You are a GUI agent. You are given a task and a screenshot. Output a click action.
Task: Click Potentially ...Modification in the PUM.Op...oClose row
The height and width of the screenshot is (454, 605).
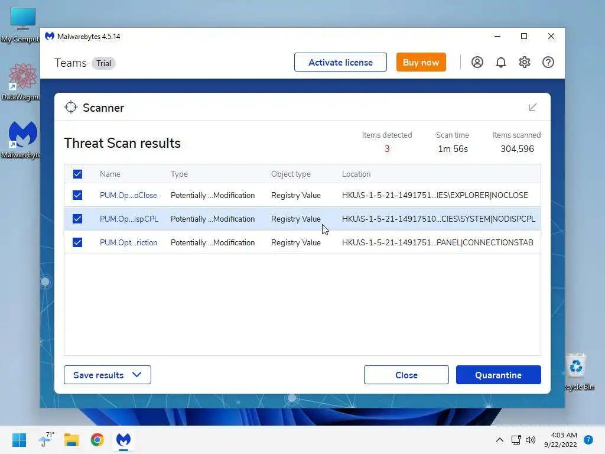[x=213, y=195]
